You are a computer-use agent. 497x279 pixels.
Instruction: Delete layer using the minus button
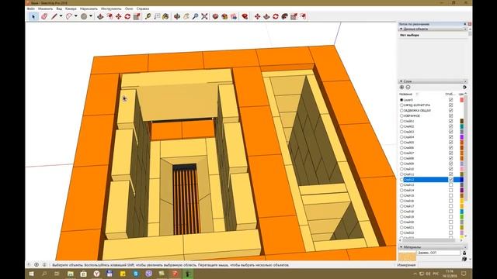pyautogui.click(x=408, y=87)
